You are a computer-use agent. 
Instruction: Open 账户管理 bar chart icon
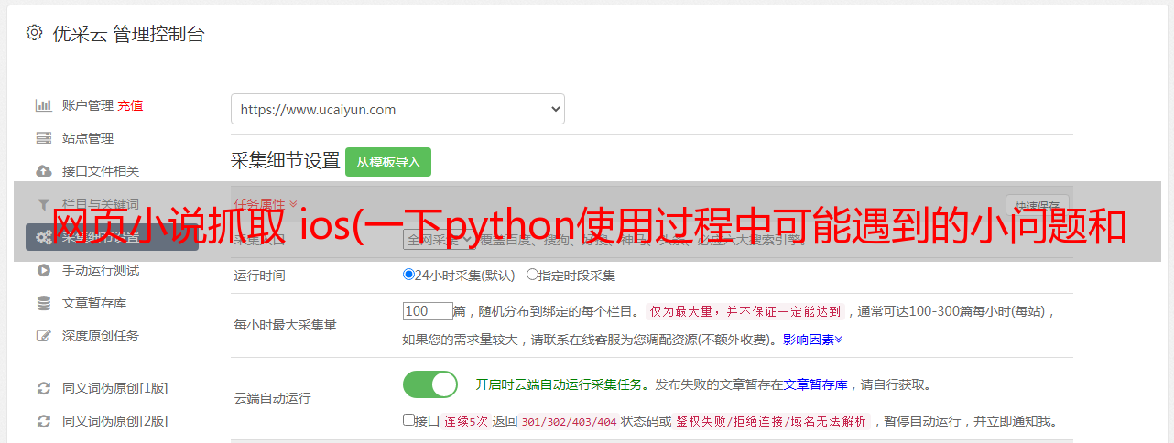tap(43, 105)
